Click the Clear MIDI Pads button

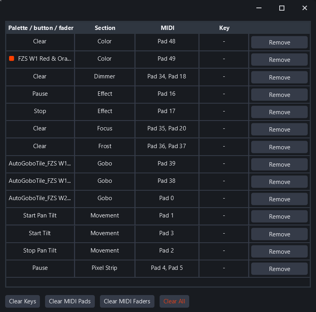click(x=70, y=301)
